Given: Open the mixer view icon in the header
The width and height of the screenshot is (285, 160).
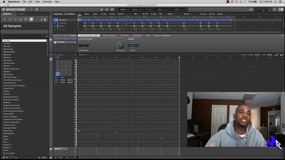Looking at the screenshot, I should coord(251,9).
